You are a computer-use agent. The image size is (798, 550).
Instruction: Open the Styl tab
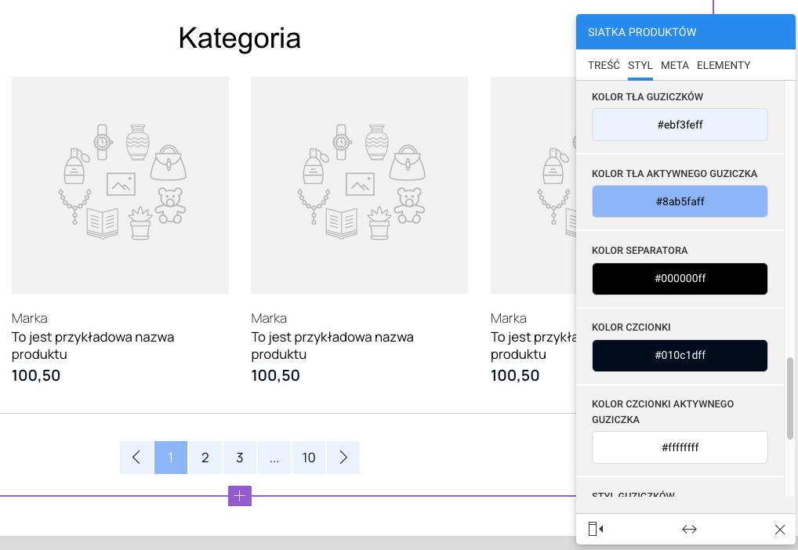[640, 65]
